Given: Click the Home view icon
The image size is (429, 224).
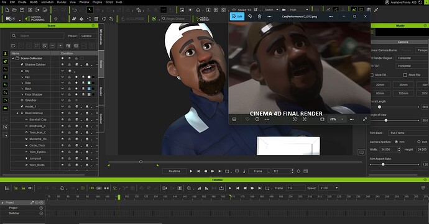Looking at the screenshot, I should point(198,10).
